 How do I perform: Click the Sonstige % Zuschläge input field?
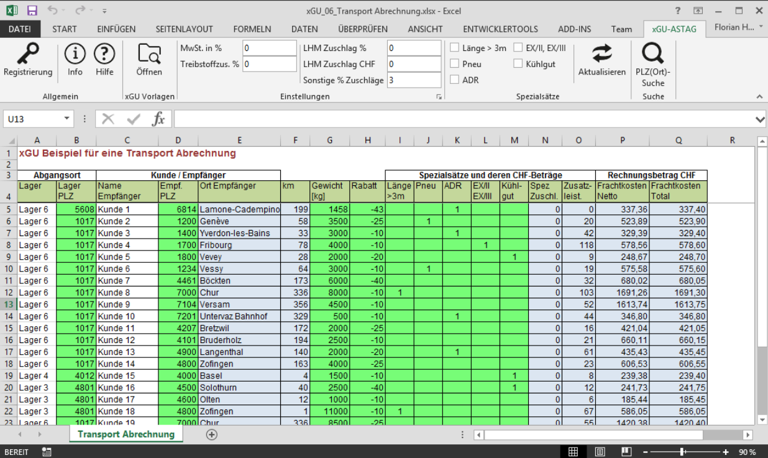[x=414, y=80]
